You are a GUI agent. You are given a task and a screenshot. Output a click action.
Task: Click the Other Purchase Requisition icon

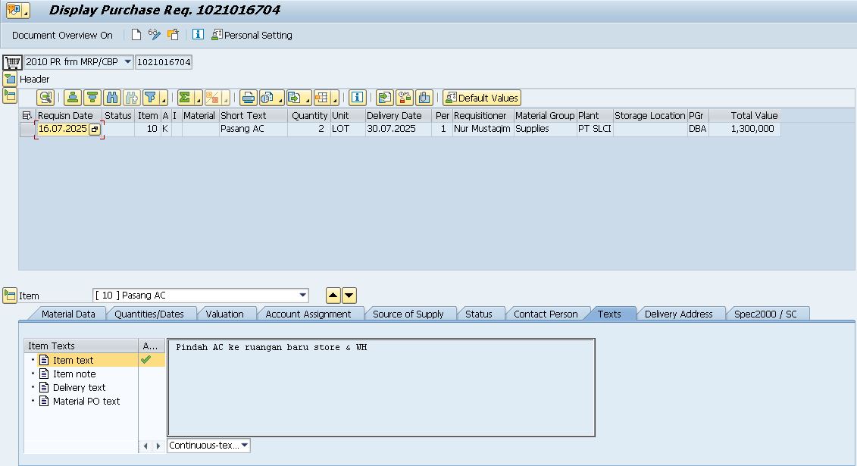[x=173, y=35]
